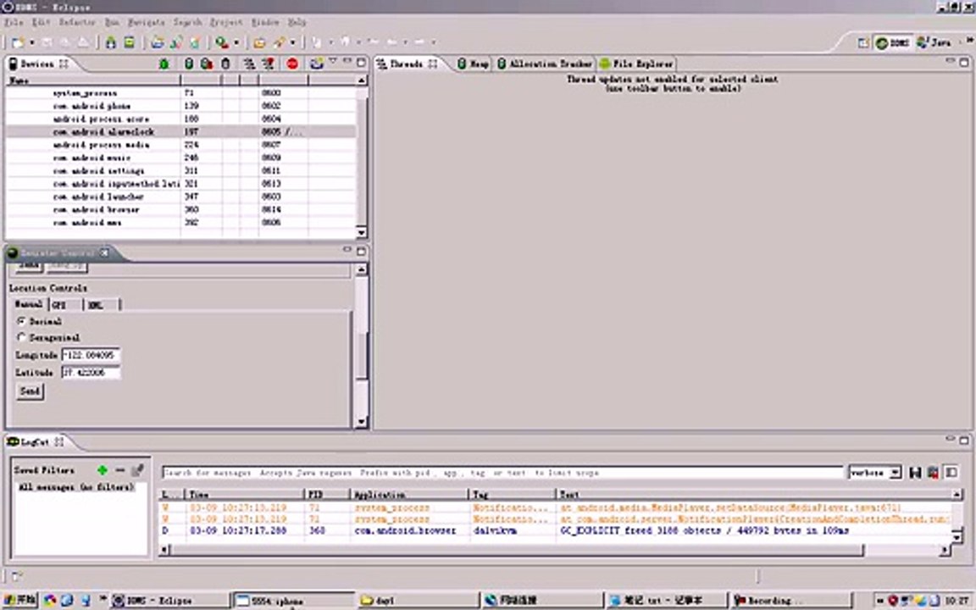The height and width of the screenshot is (610, 976).
Task: Click the Devices list scroll down arrow
Action: pos(361,232)
